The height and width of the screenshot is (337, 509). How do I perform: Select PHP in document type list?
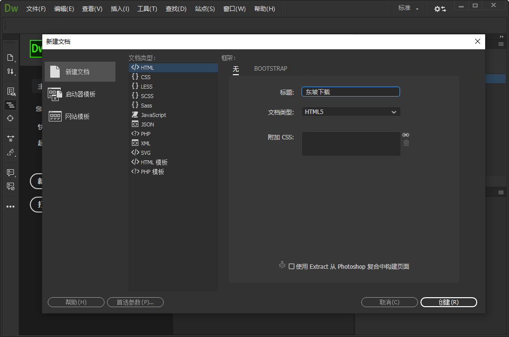(145, 134)
